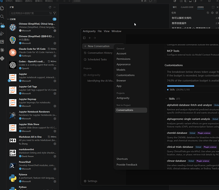
Task: Open the Search icon in activity bar
Action: click(x=2, y=17)
